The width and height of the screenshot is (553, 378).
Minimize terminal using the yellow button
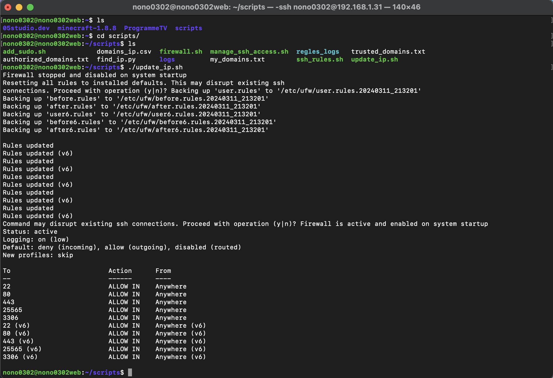point(19,7)
